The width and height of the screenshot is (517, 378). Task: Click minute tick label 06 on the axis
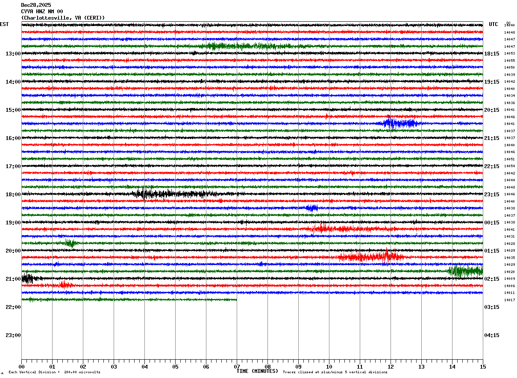tap(206, 367)
